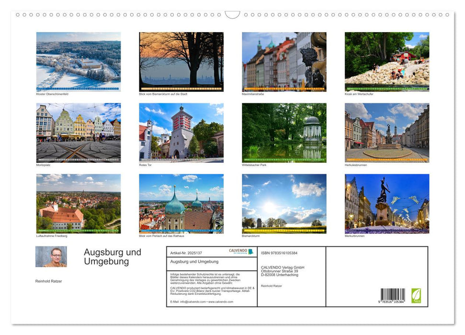Select the title Augsburg und Umgebung
The height and width of the screenshot is (335, 465).
(x=112, y=257)
